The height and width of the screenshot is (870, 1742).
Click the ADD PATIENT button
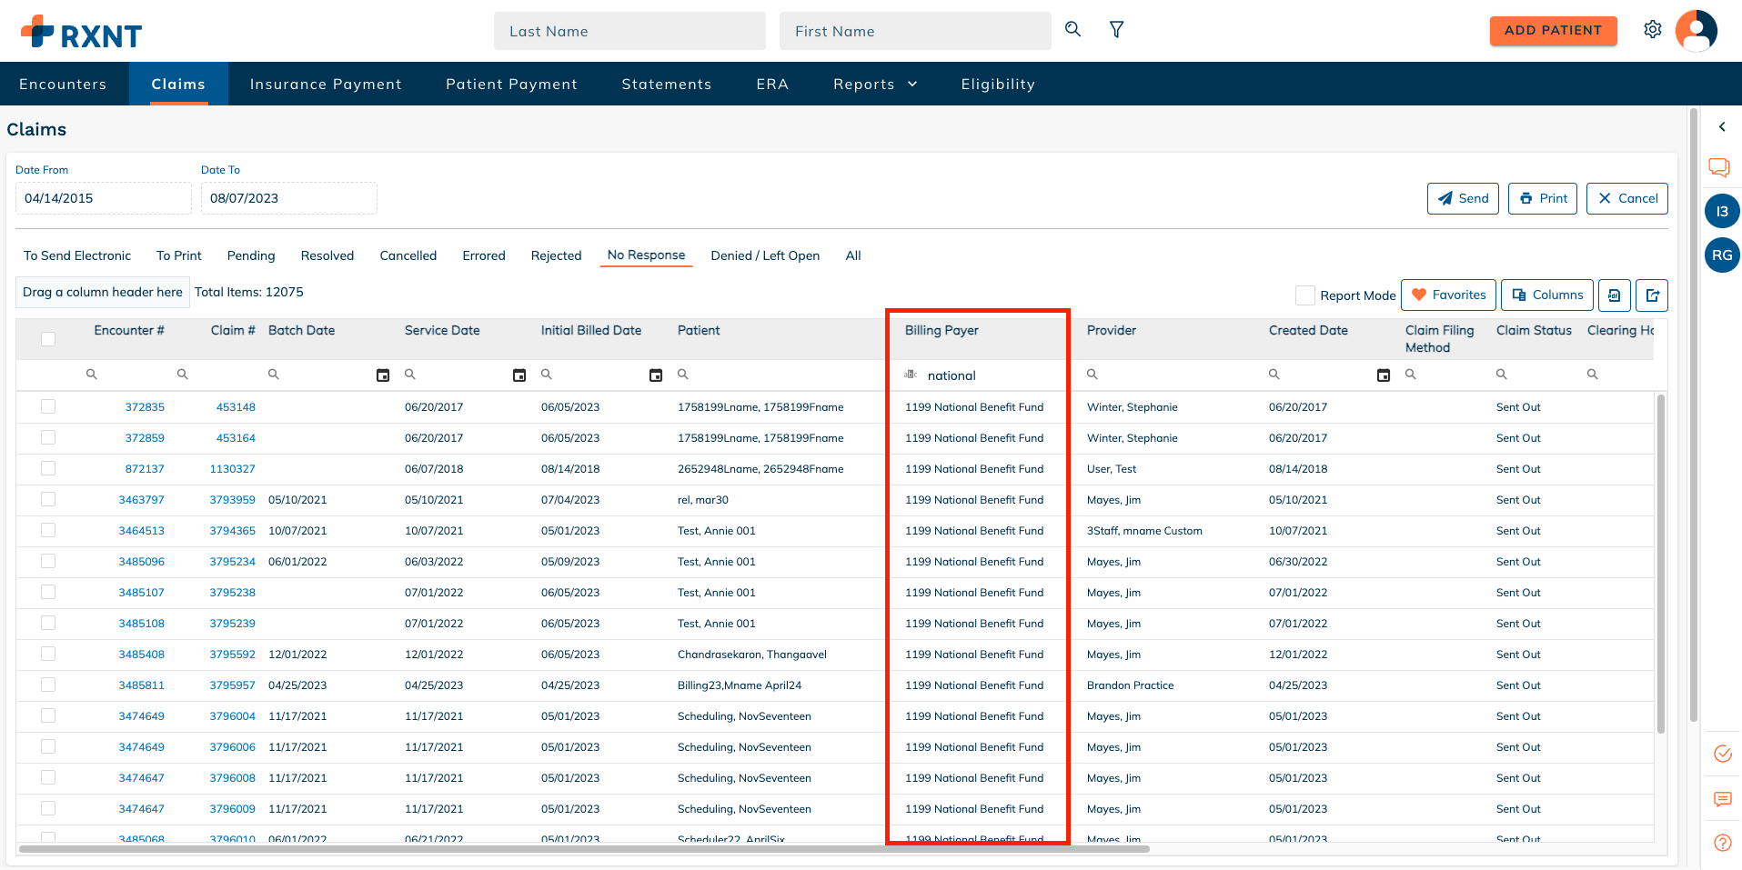[1553, 30]
